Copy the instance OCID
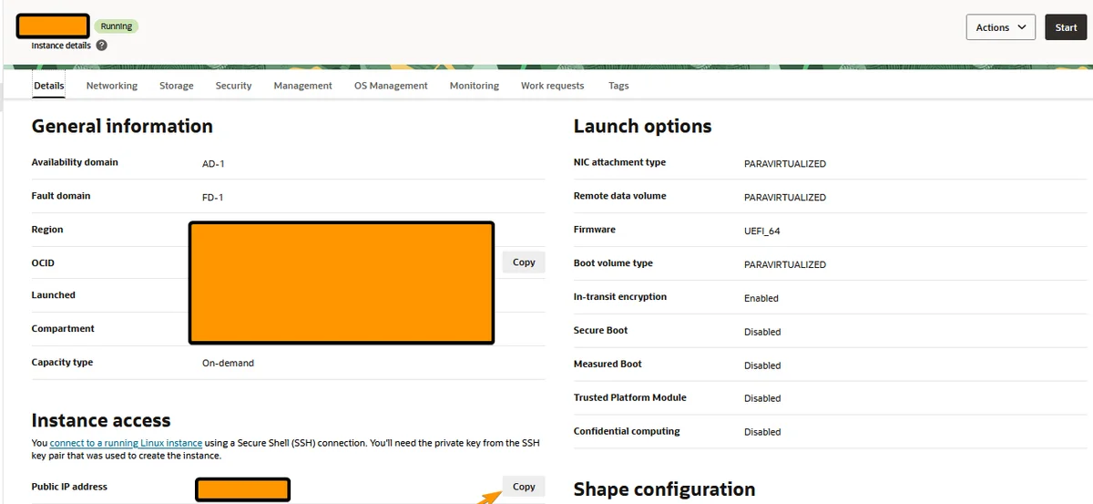Viewport: 1093px width, 504px height. pos(524,262)
